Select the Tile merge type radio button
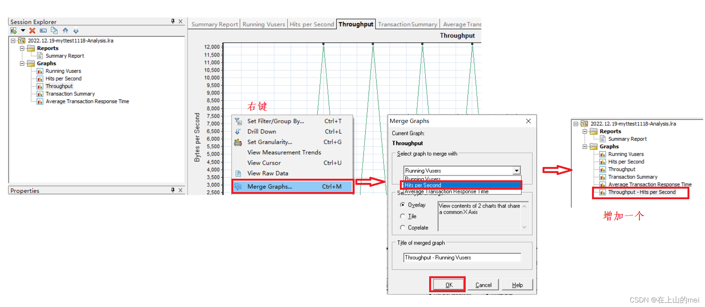 (x=403, y=216)
